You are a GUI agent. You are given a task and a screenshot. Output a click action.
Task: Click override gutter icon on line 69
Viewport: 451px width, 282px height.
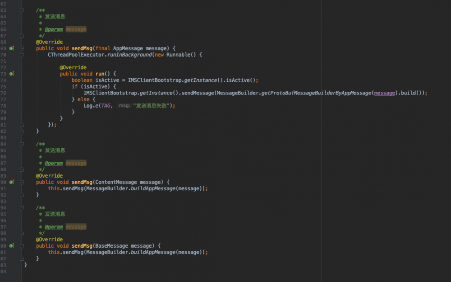(x=12, y=48)
